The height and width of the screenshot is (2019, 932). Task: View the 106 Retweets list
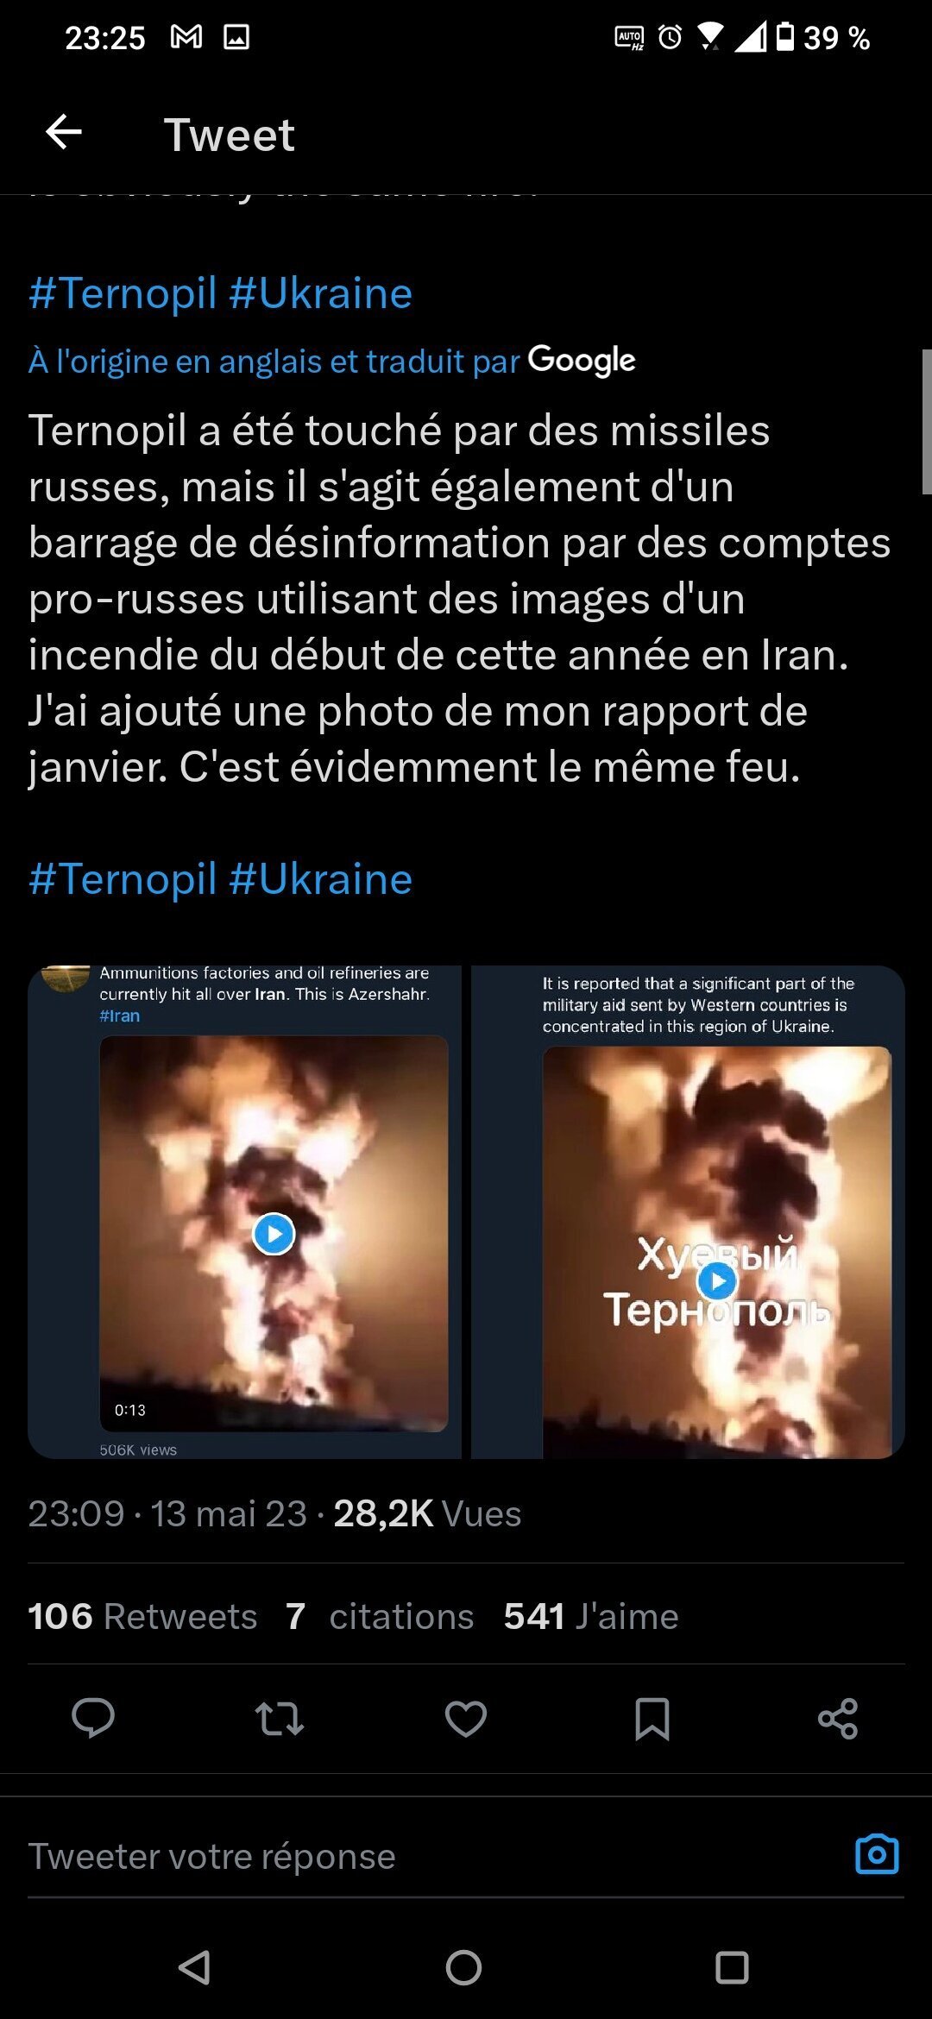click(x=142, y=1616)
